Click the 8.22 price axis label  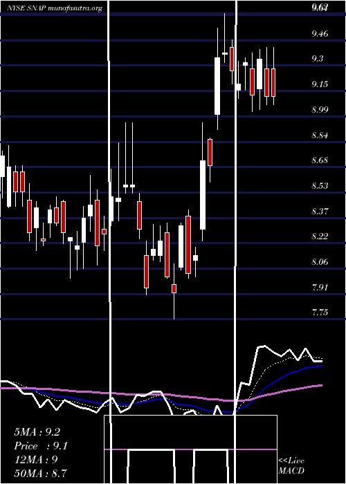(320, 236)
